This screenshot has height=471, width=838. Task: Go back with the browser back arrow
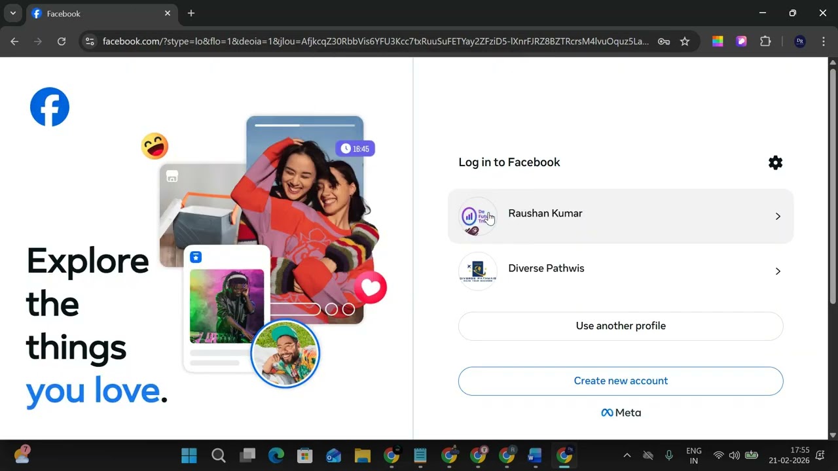coord(14,41)
